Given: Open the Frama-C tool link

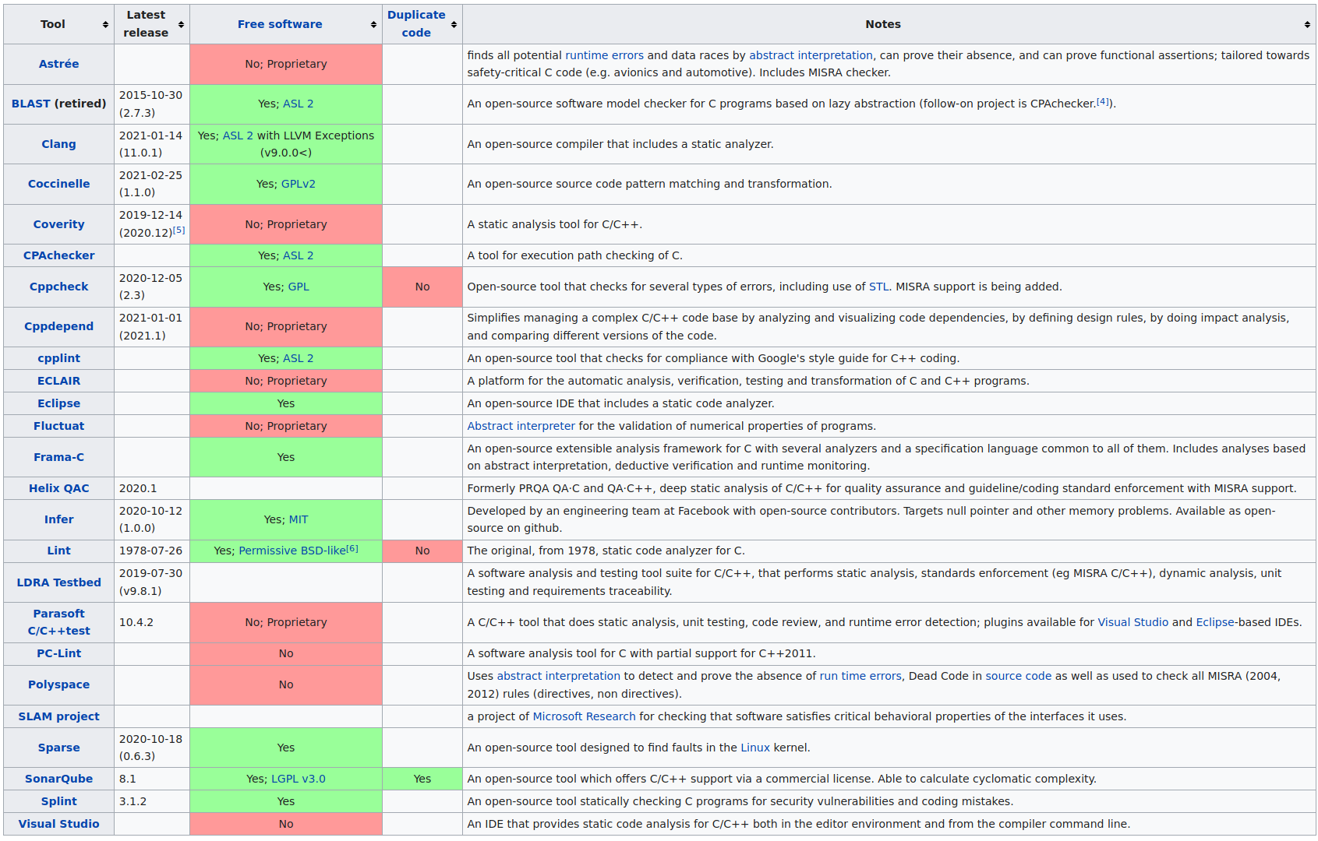Looking at the screenshot, I should (58, 457).
